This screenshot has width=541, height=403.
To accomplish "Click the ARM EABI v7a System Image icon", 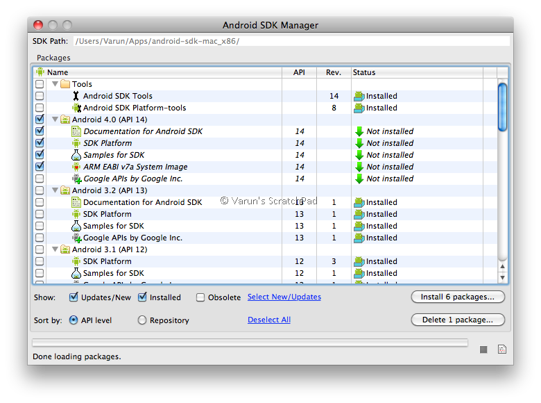I will point(76,167).
